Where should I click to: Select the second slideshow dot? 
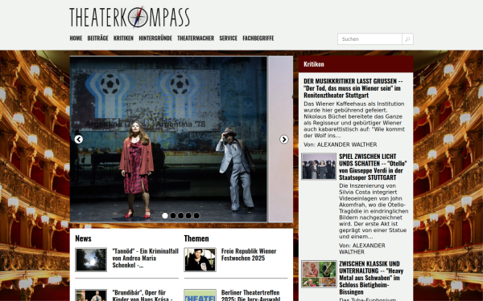click(x=173, y=216)
